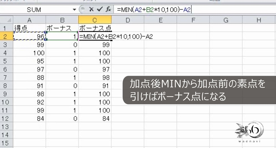Select row 2 header
This screenshot has height=148, width=276.
tap(6, 36)
